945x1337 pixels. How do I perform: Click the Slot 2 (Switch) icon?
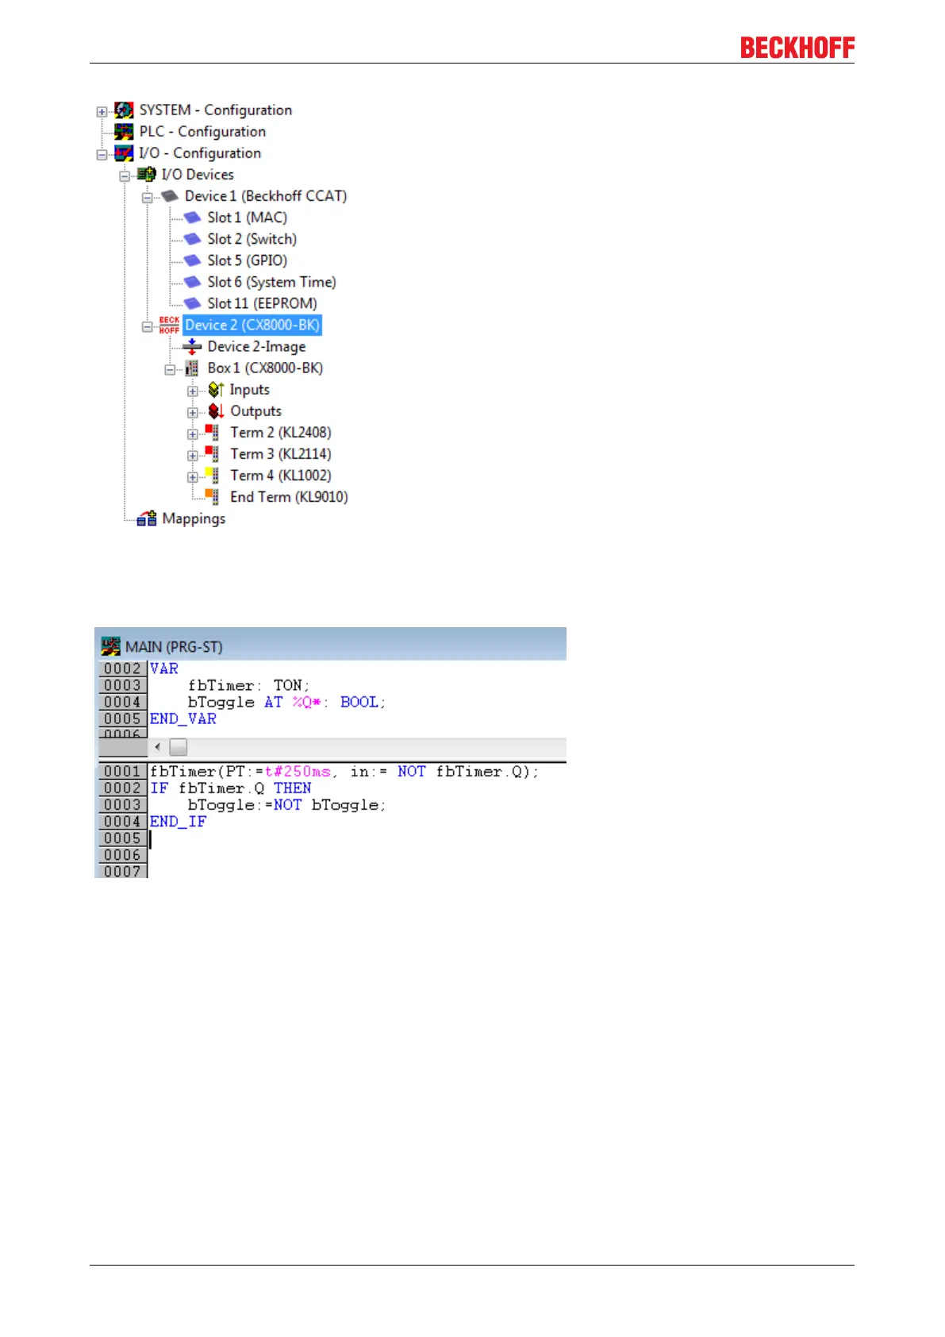pyautogui.click(x=192, y=239)
